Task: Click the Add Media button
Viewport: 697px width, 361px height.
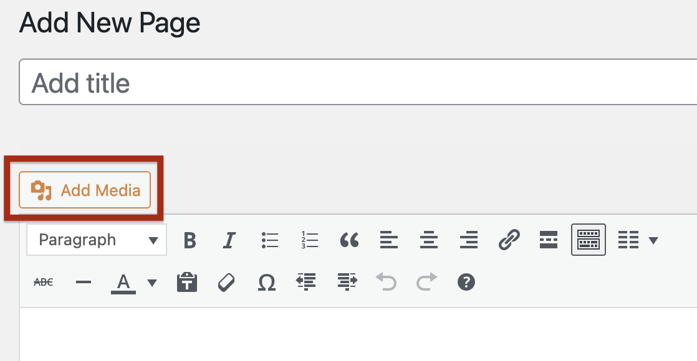Action: point(85,190)
